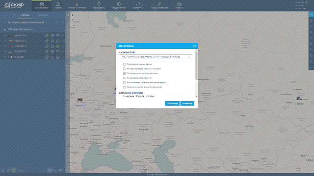Click satellite tracking icon for К 800 МК
The image size is (314, 176).
pos(47,57)
